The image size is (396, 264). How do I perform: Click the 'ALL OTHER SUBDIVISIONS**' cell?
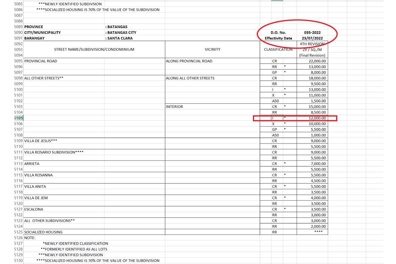pos(49,221)
